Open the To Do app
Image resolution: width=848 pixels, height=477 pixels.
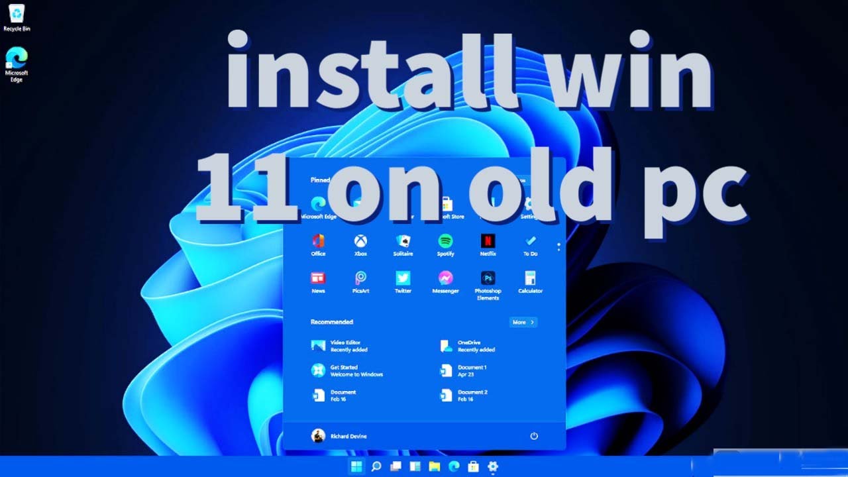[x=530, y=244]
